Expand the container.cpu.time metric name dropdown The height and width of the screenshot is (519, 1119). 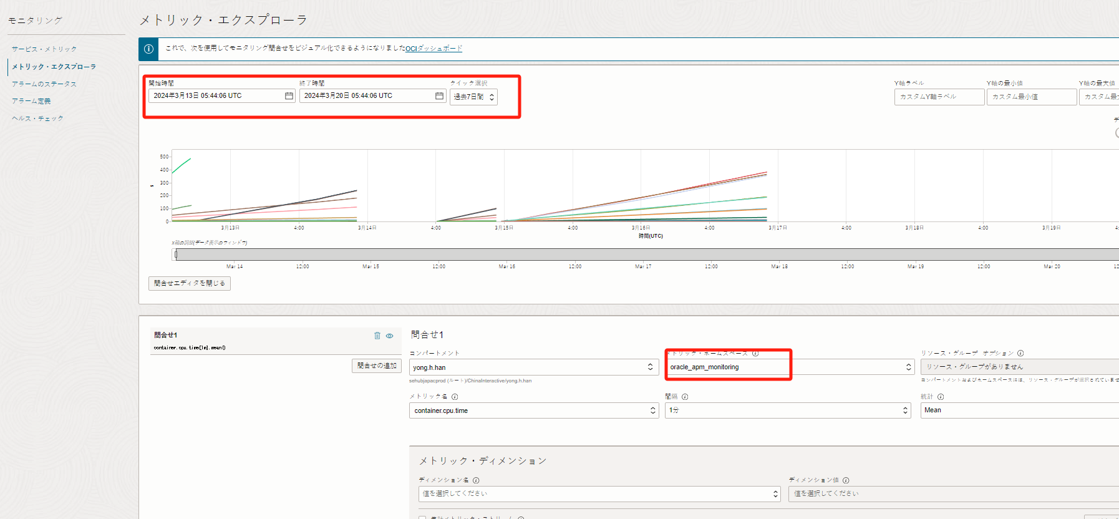coord(533,410)
